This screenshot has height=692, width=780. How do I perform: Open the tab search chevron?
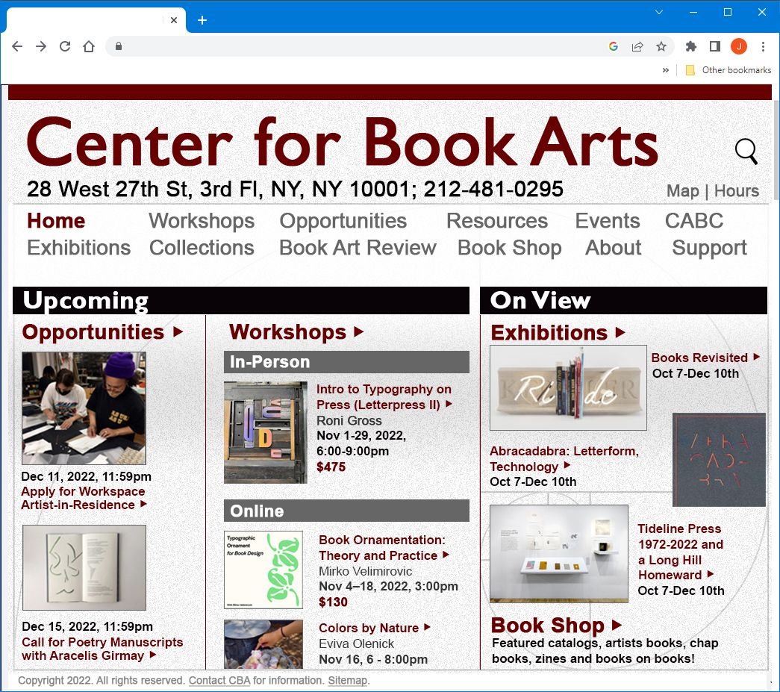(x=659, y=12)
